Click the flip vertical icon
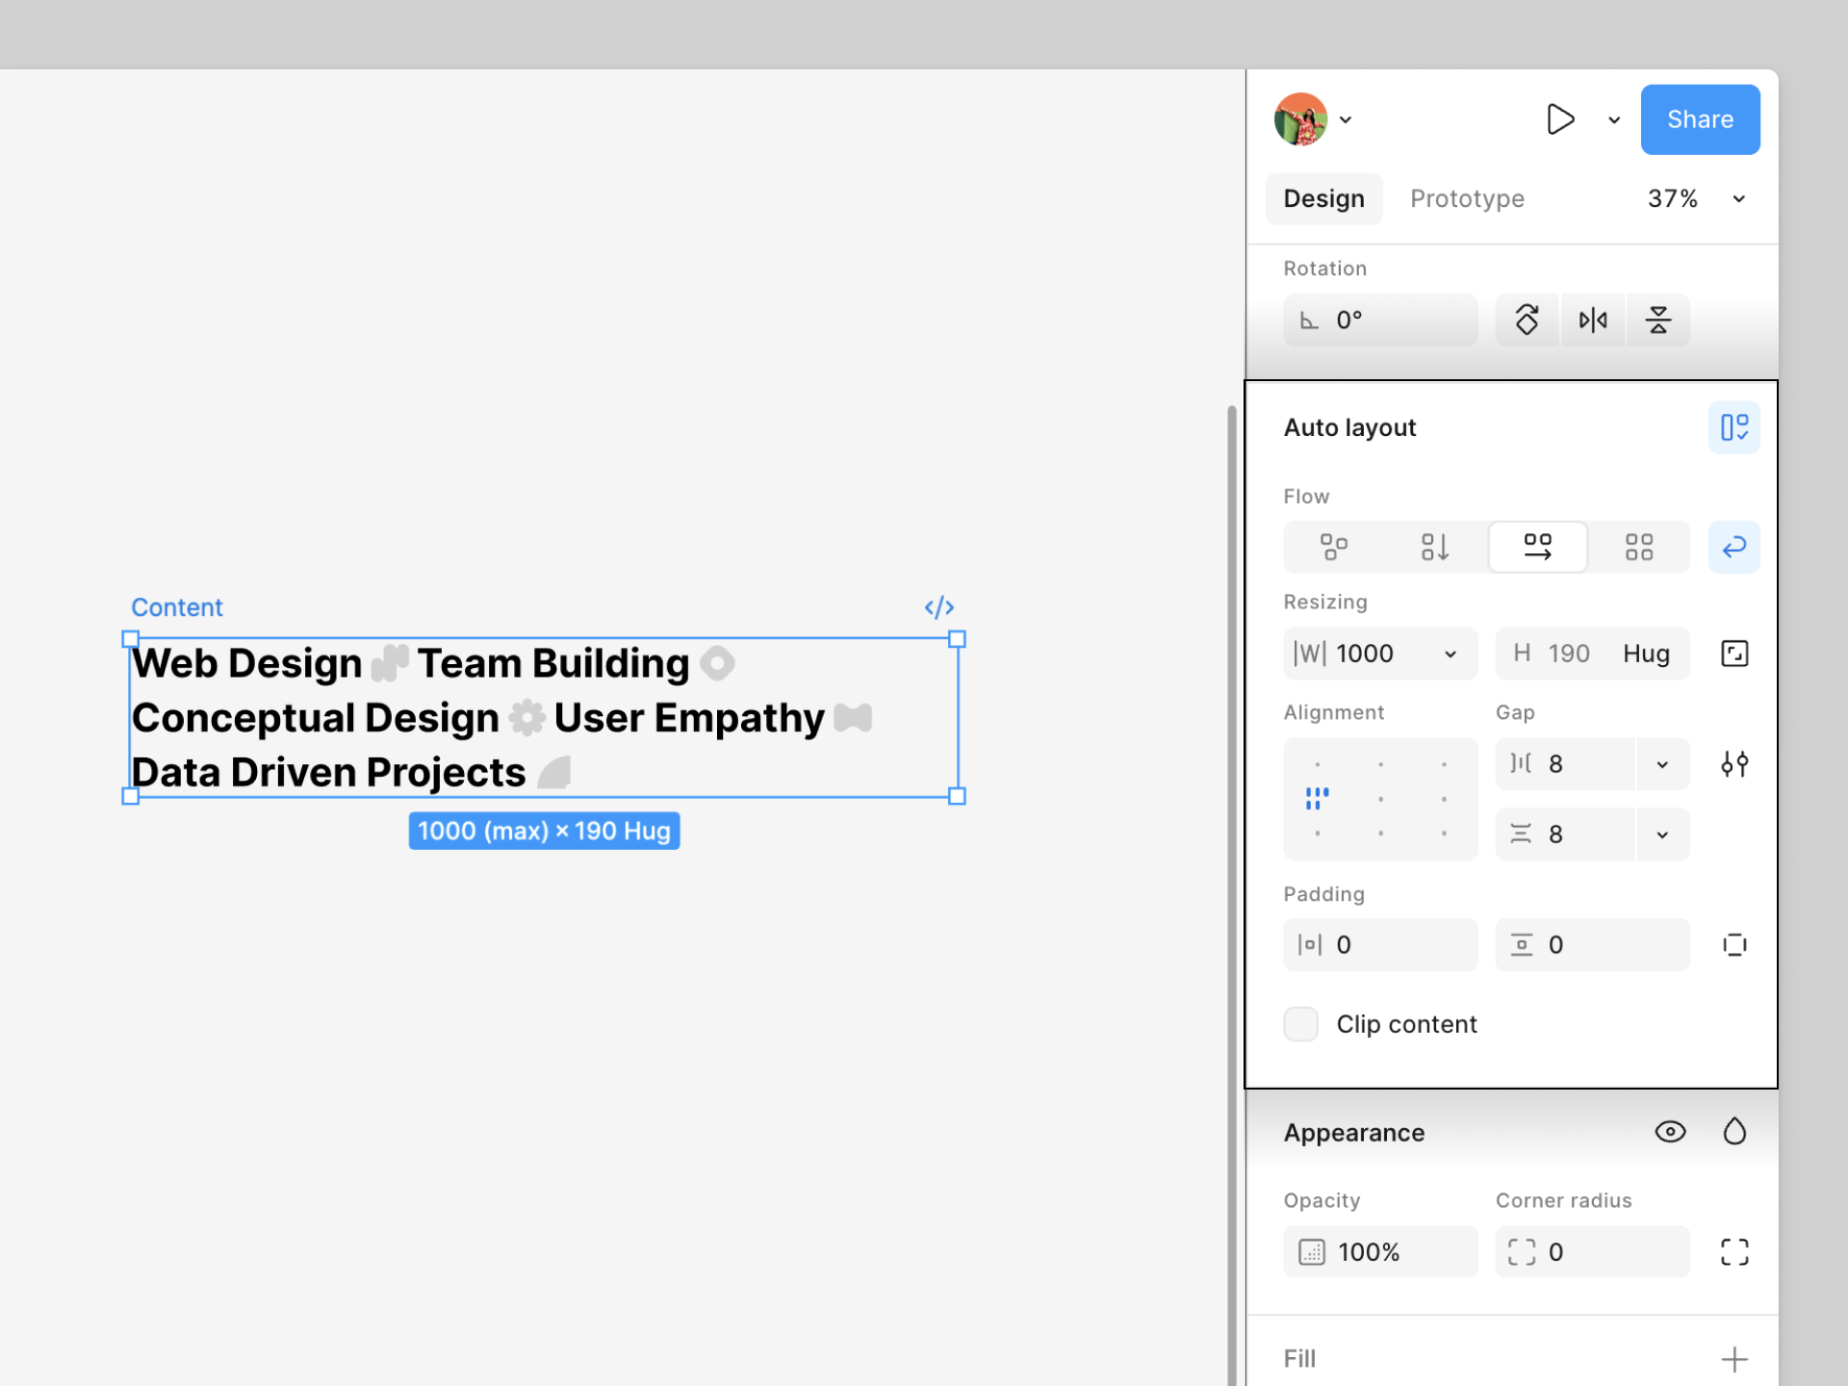Screen dimensions: 1848x1386 1657,321
